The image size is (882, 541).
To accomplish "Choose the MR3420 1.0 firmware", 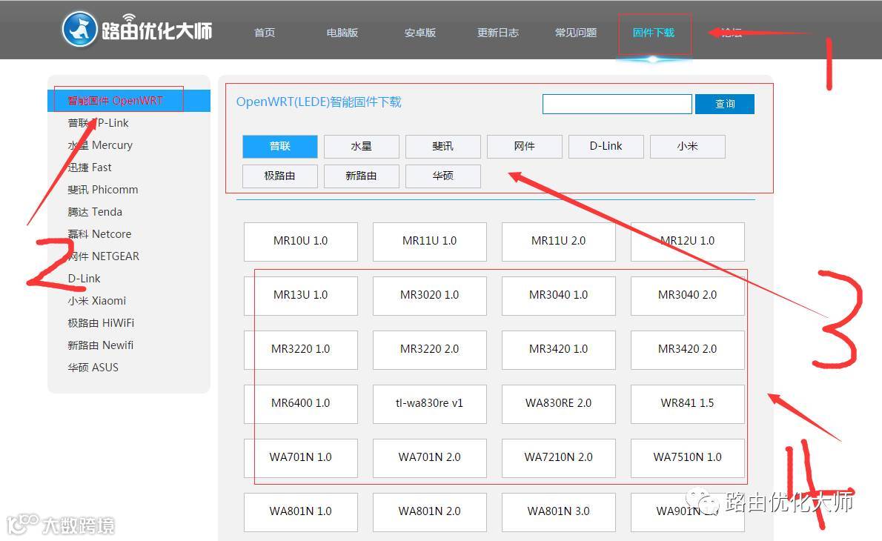I will [x=559, y=349].
